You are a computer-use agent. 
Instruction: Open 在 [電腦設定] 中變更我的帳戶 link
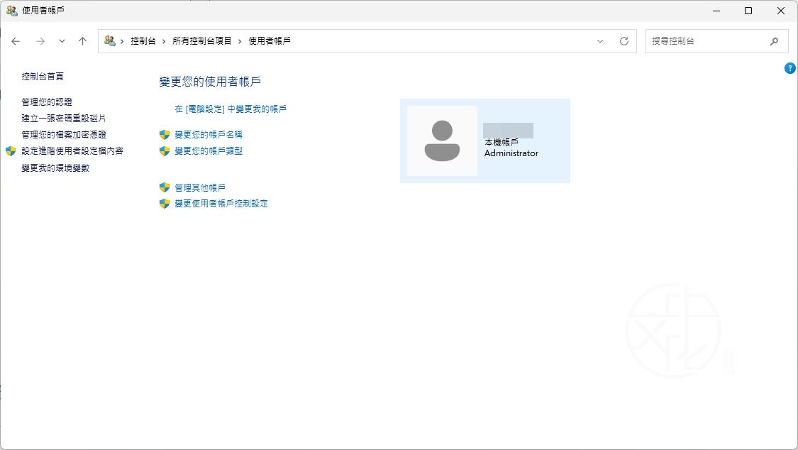231,109
